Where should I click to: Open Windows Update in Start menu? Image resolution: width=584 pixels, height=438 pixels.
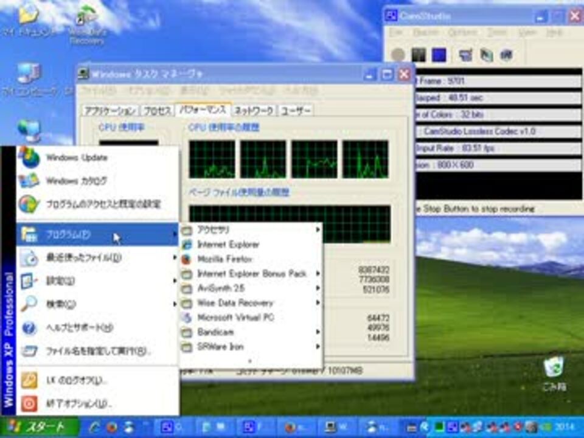(x=97, y=158)
